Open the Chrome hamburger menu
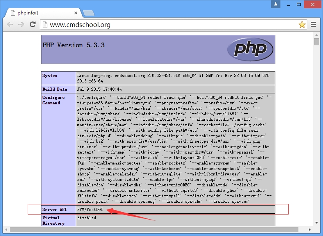This screenshot has height=236, width=323. pos(313,25)
